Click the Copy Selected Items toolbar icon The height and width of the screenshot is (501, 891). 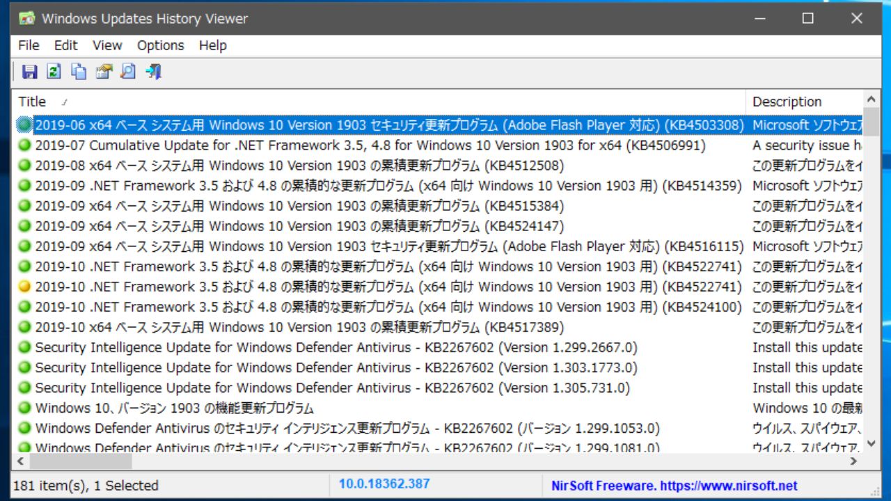[x=79, y=72]
